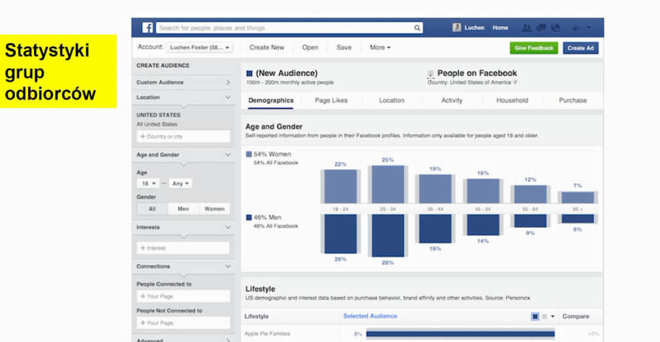Switch to the Household tab

(512, 101)
